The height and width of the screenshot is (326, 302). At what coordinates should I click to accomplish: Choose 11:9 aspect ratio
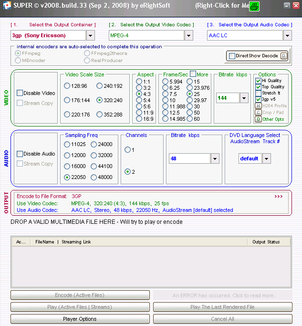pos(139,113)
